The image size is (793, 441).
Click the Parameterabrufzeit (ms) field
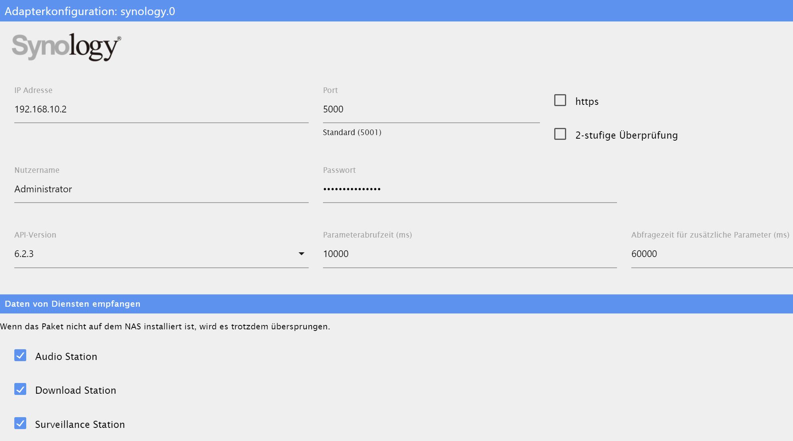(470, 254)
